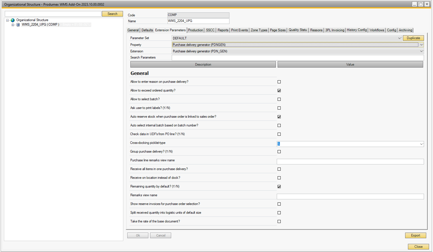Image resolution: width=433 pixels, height=252 pixels.
Task: Click the company icon next to WMS_2204_UPG
Action: coord(18,25)
